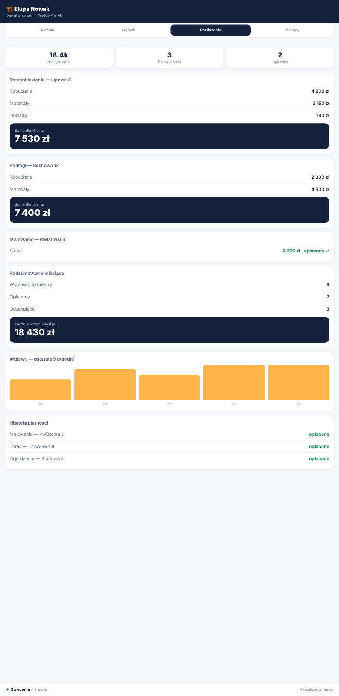Select the week 45 income bar
The height and width of the screenshot is (696, 339).
click(x=299, y=382)
